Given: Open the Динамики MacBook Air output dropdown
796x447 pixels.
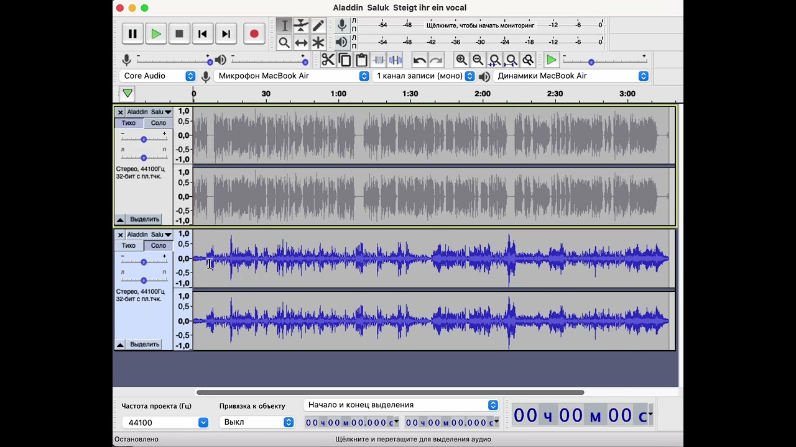Looking at the screenshot, I should tap(571, 76).
